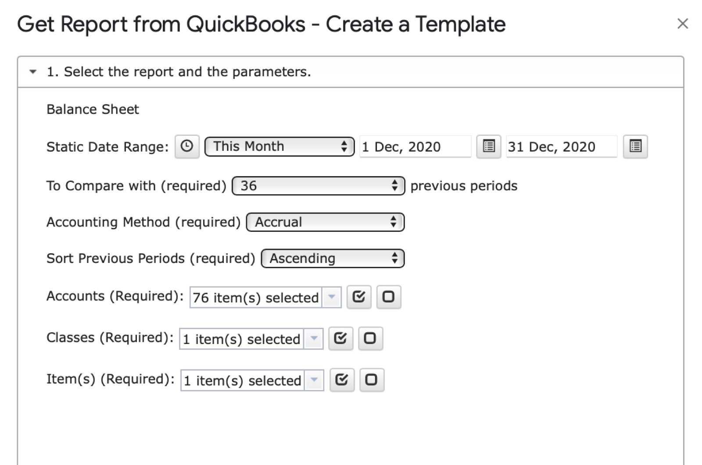Open the end date calendar picker icon

point(635,146)
